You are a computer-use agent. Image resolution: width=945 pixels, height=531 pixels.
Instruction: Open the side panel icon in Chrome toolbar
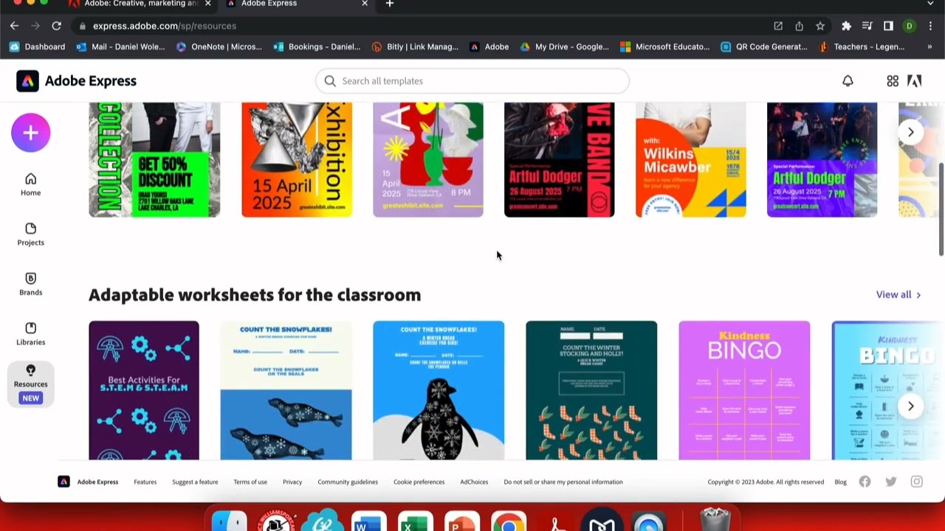point(888,26)
